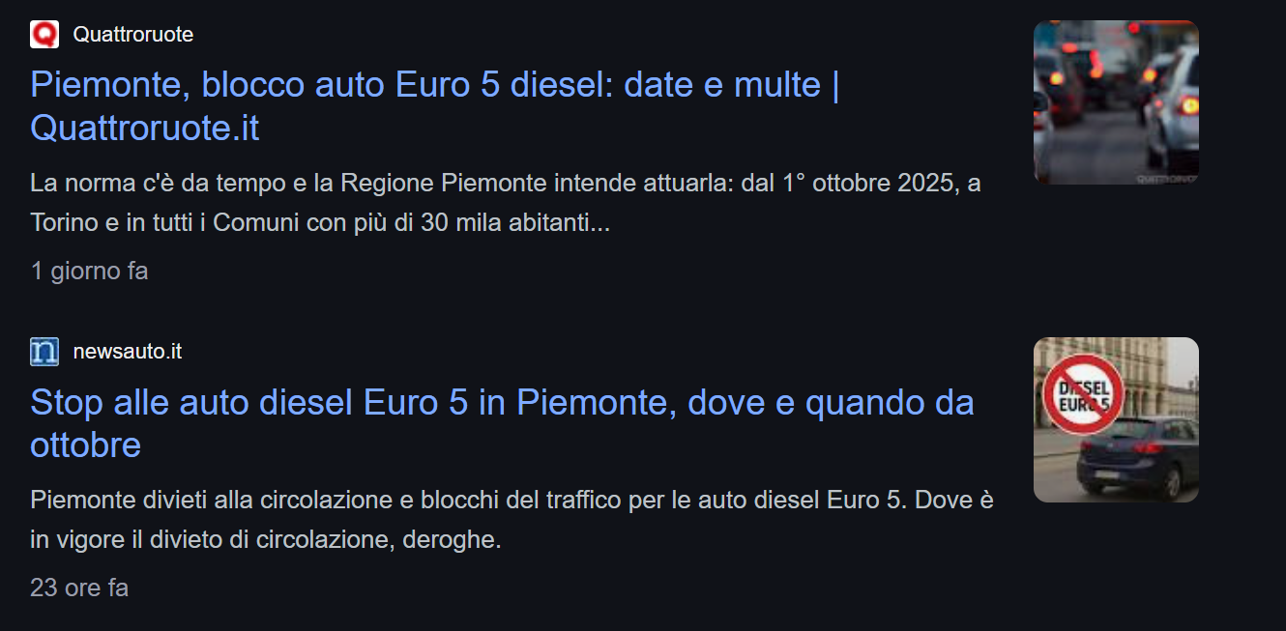Click the crossed-out Diesel Euro 5 sign
Screen dimensions: 1286x631
(x=1082, y=394)
